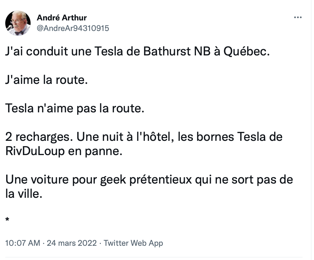The height and width of the screenshot is (260, 314).
Task: Open the 10:07 AM timestamp link
Action: click(x=23, y=243)
